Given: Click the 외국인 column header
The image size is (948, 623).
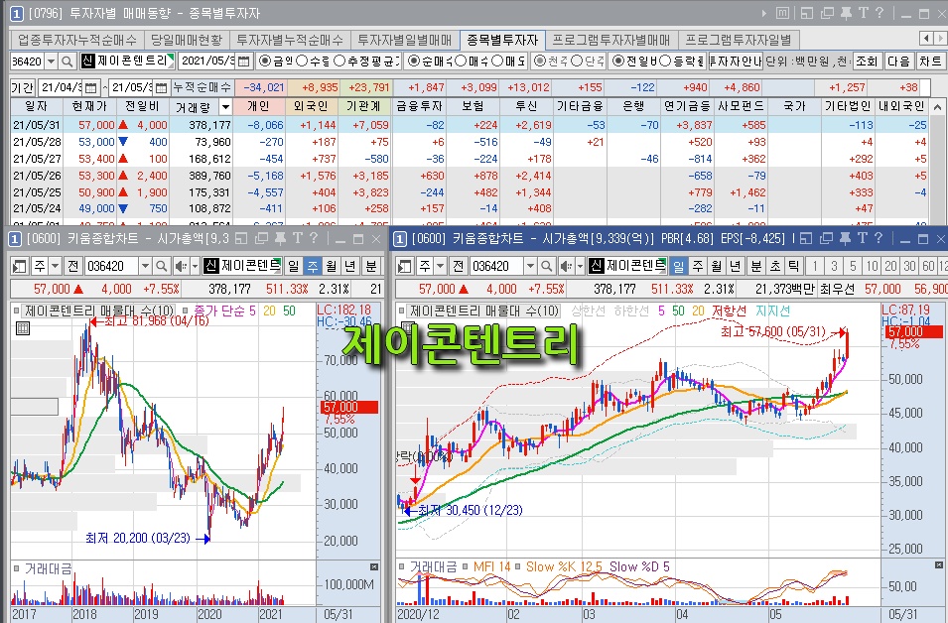Looking at the screenshot, I should coord(312,106).
